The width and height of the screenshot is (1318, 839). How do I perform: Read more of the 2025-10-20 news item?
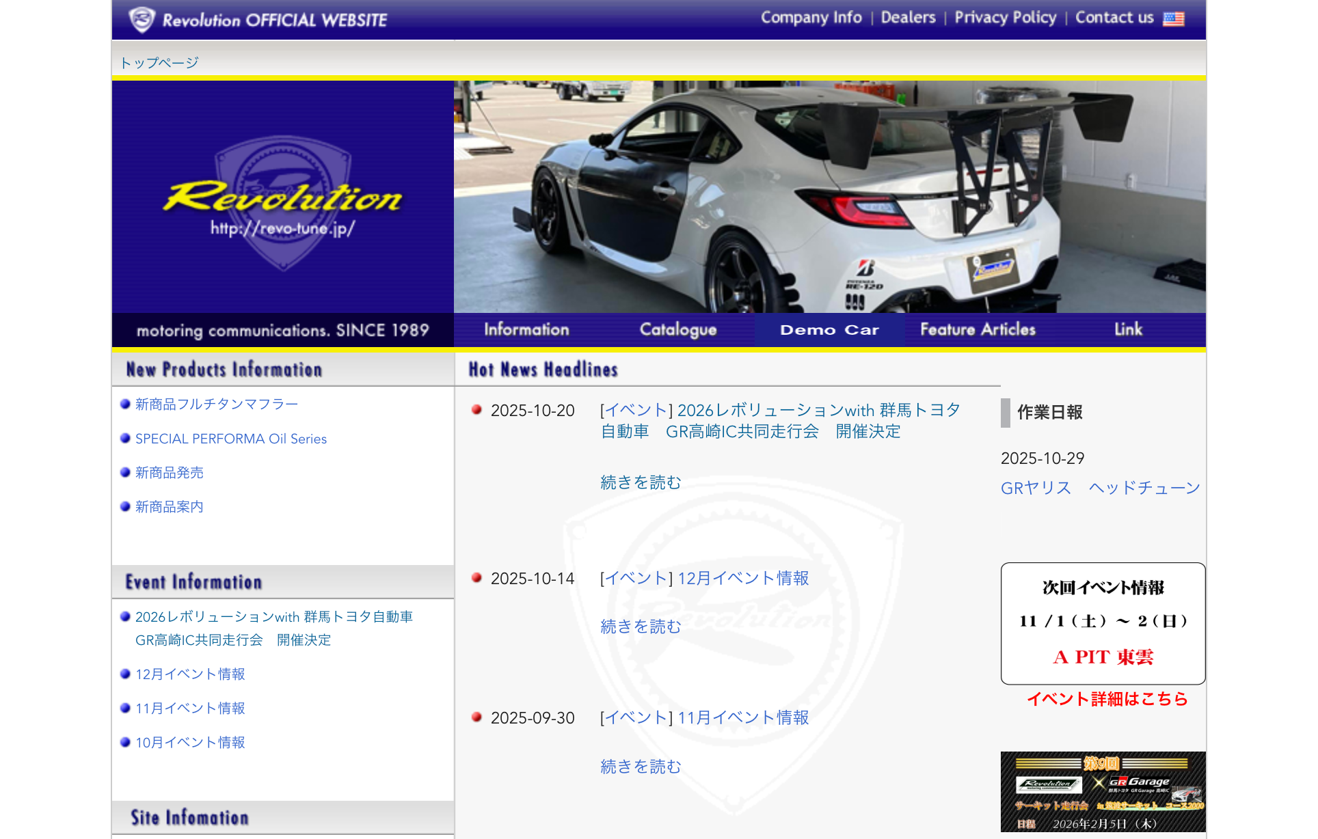click(640, 482)
